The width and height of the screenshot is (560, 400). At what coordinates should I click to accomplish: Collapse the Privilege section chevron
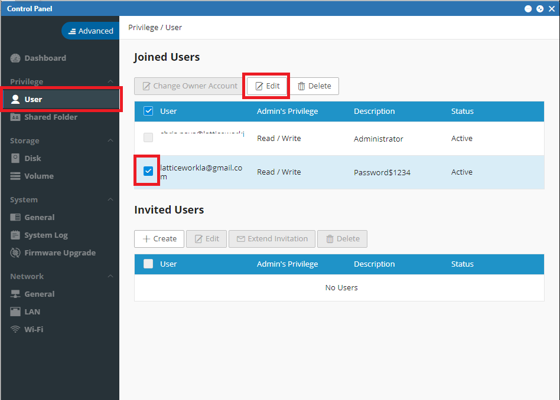[110, 82]
